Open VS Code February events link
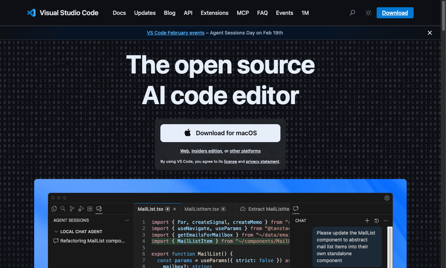The width and height of the screenshot is (446, 268). tap(176, 33)
